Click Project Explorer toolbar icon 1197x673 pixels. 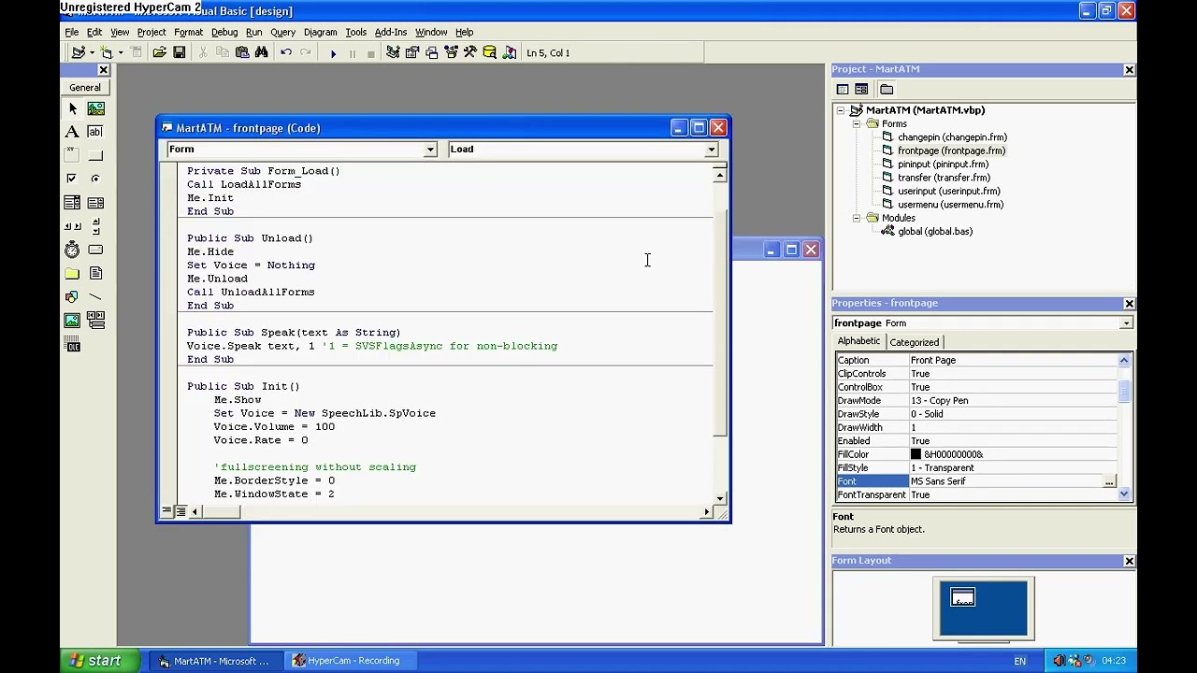(393, 53)
